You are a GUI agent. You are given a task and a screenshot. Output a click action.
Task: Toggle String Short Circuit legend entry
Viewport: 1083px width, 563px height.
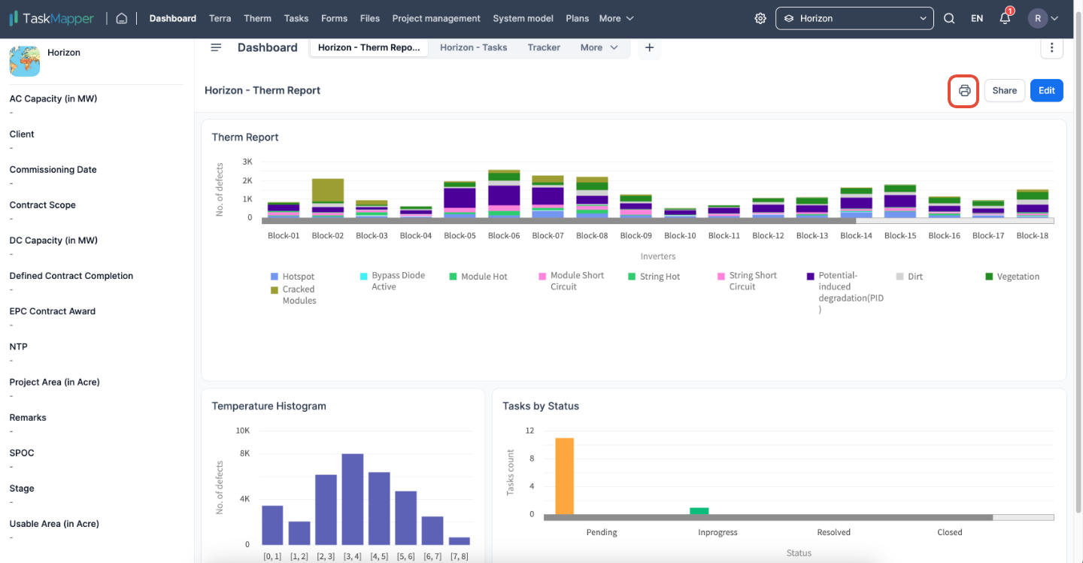click(x=748, y=281)
